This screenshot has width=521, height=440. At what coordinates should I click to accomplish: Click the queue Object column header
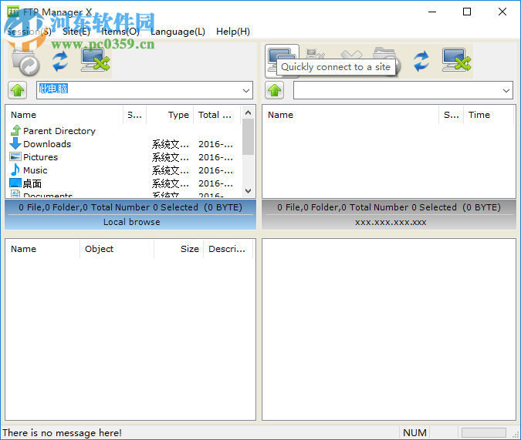click(117, 249)
